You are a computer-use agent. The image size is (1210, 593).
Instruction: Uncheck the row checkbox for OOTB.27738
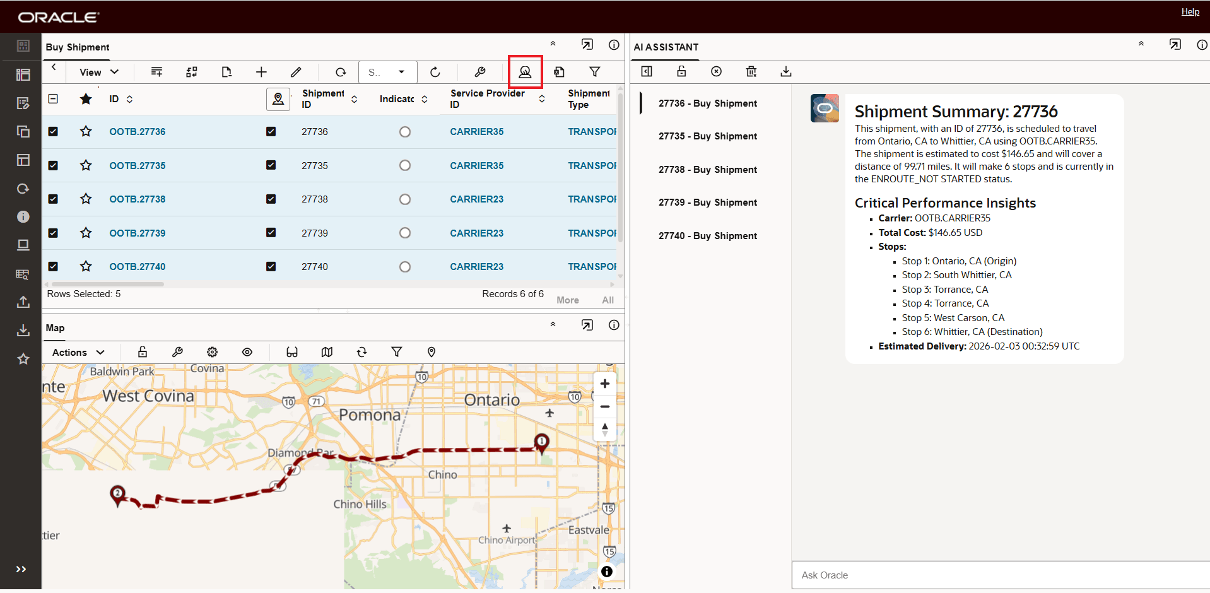[x=53, y=199]
